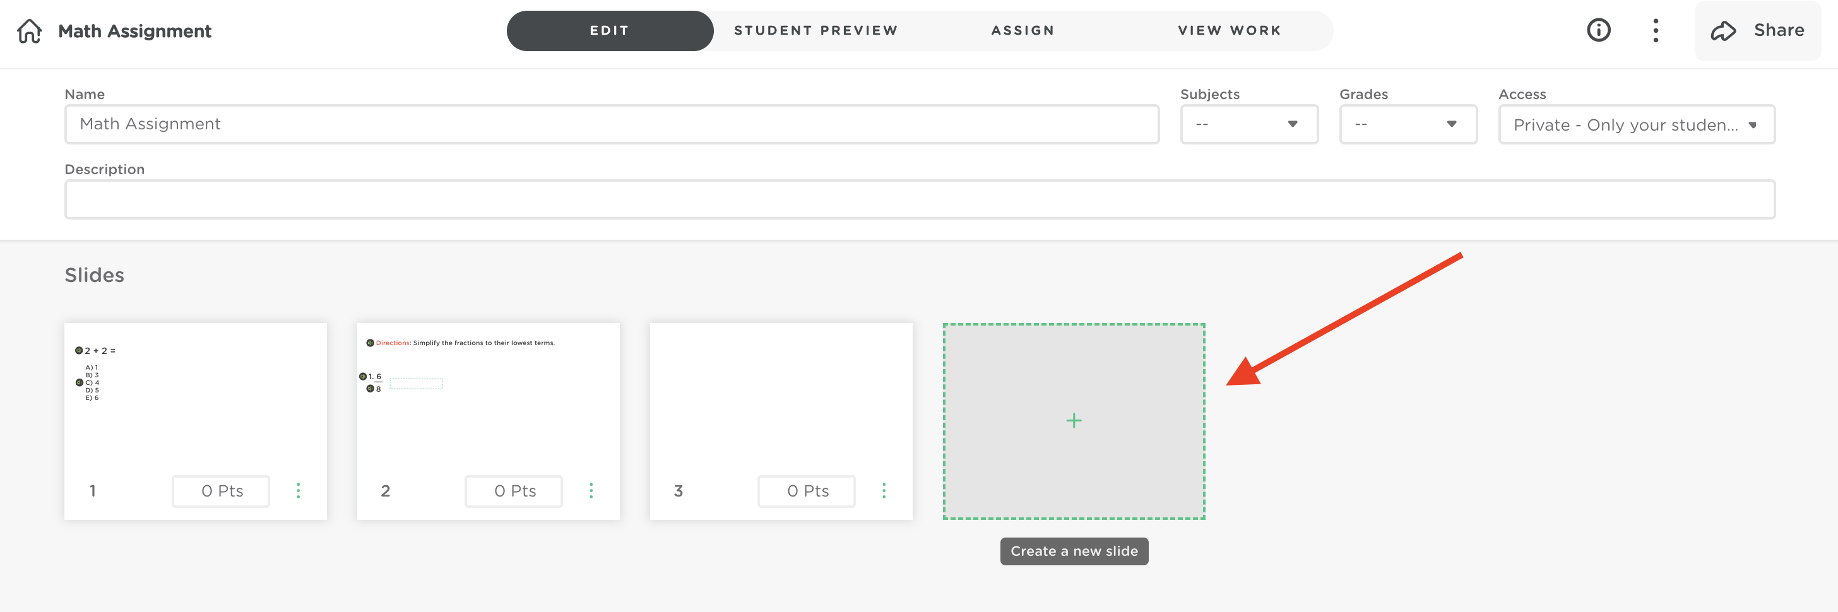The height and width of the screenshot is (612, 1838).
Task: Open the info icon in the top bar
Action: 1598,30
